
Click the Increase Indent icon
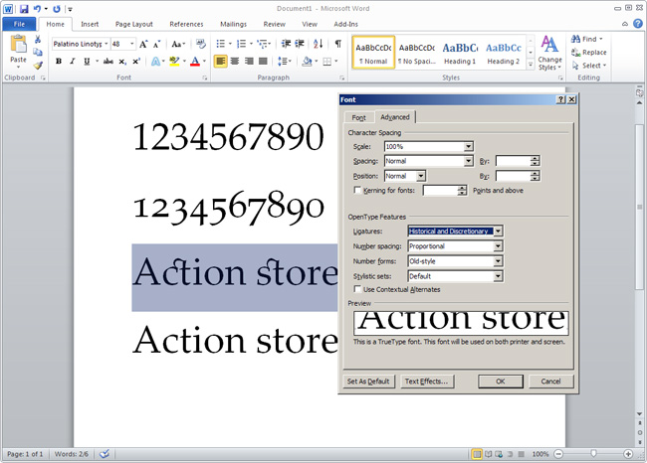point(300,44)
